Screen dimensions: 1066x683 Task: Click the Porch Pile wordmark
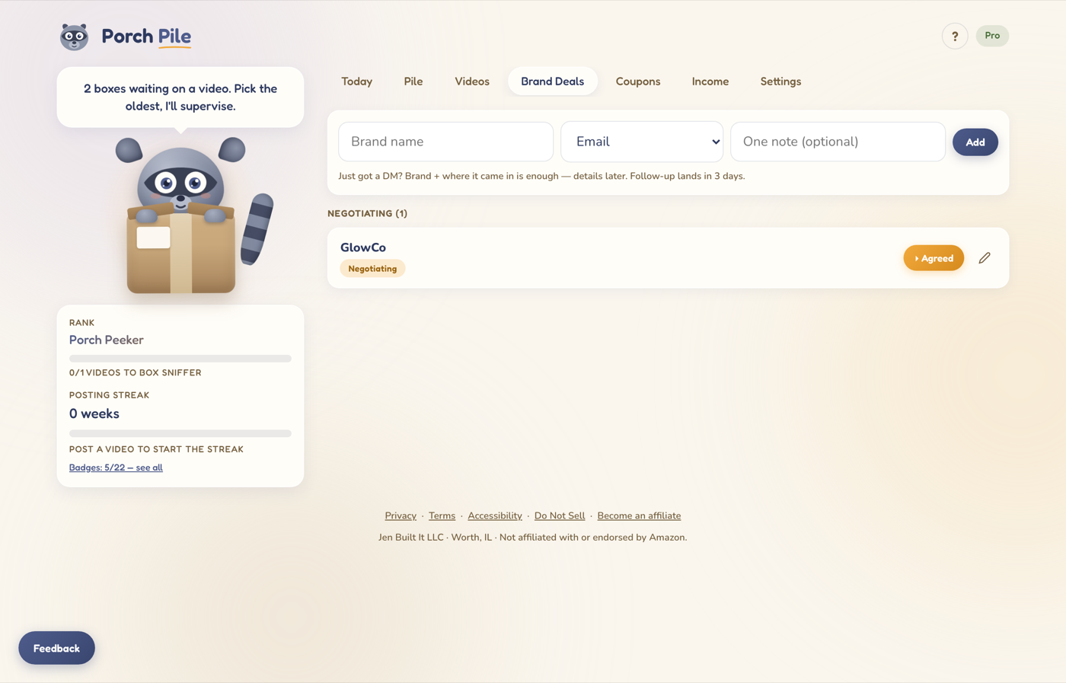pos(146,37)
